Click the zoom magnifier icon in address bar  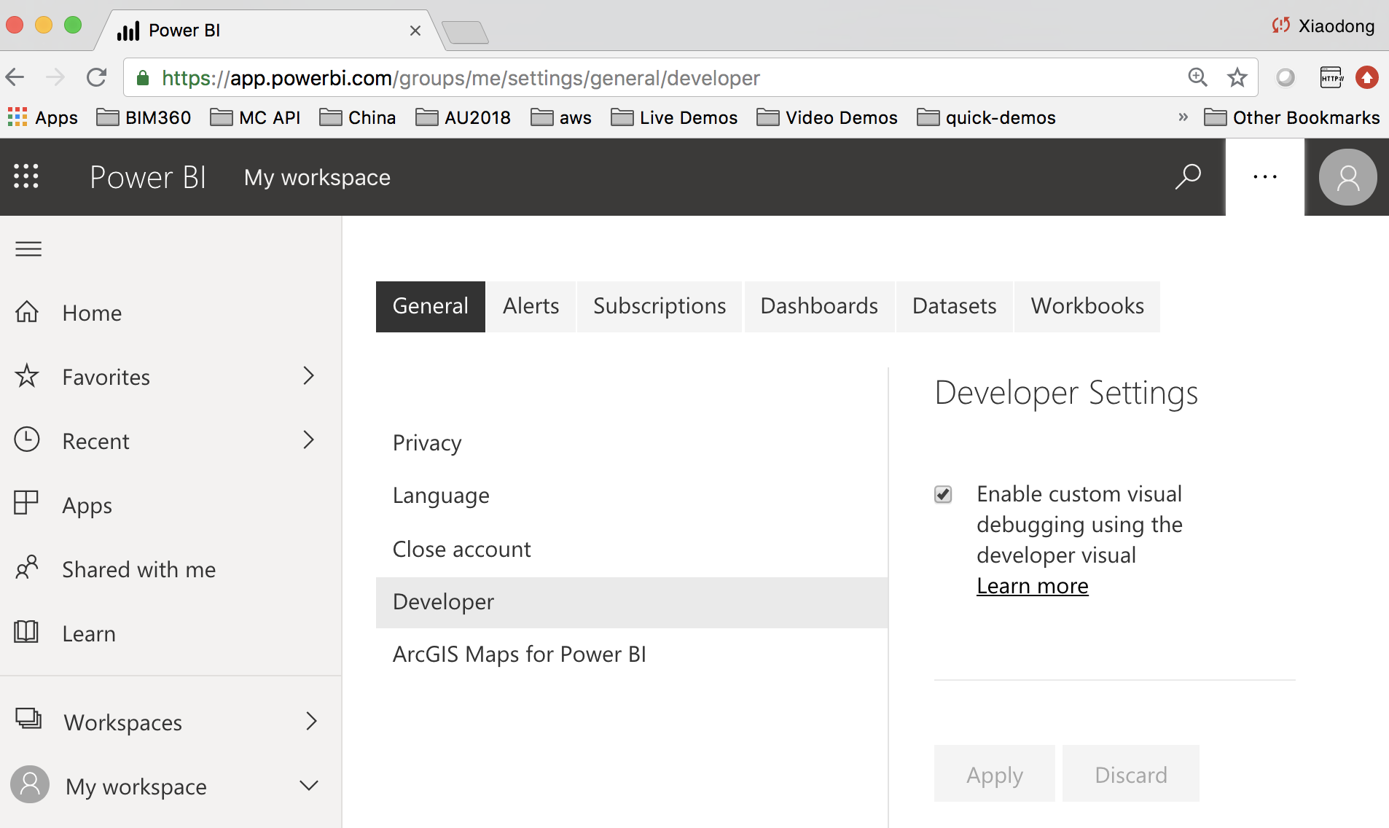coord(1198,77)
